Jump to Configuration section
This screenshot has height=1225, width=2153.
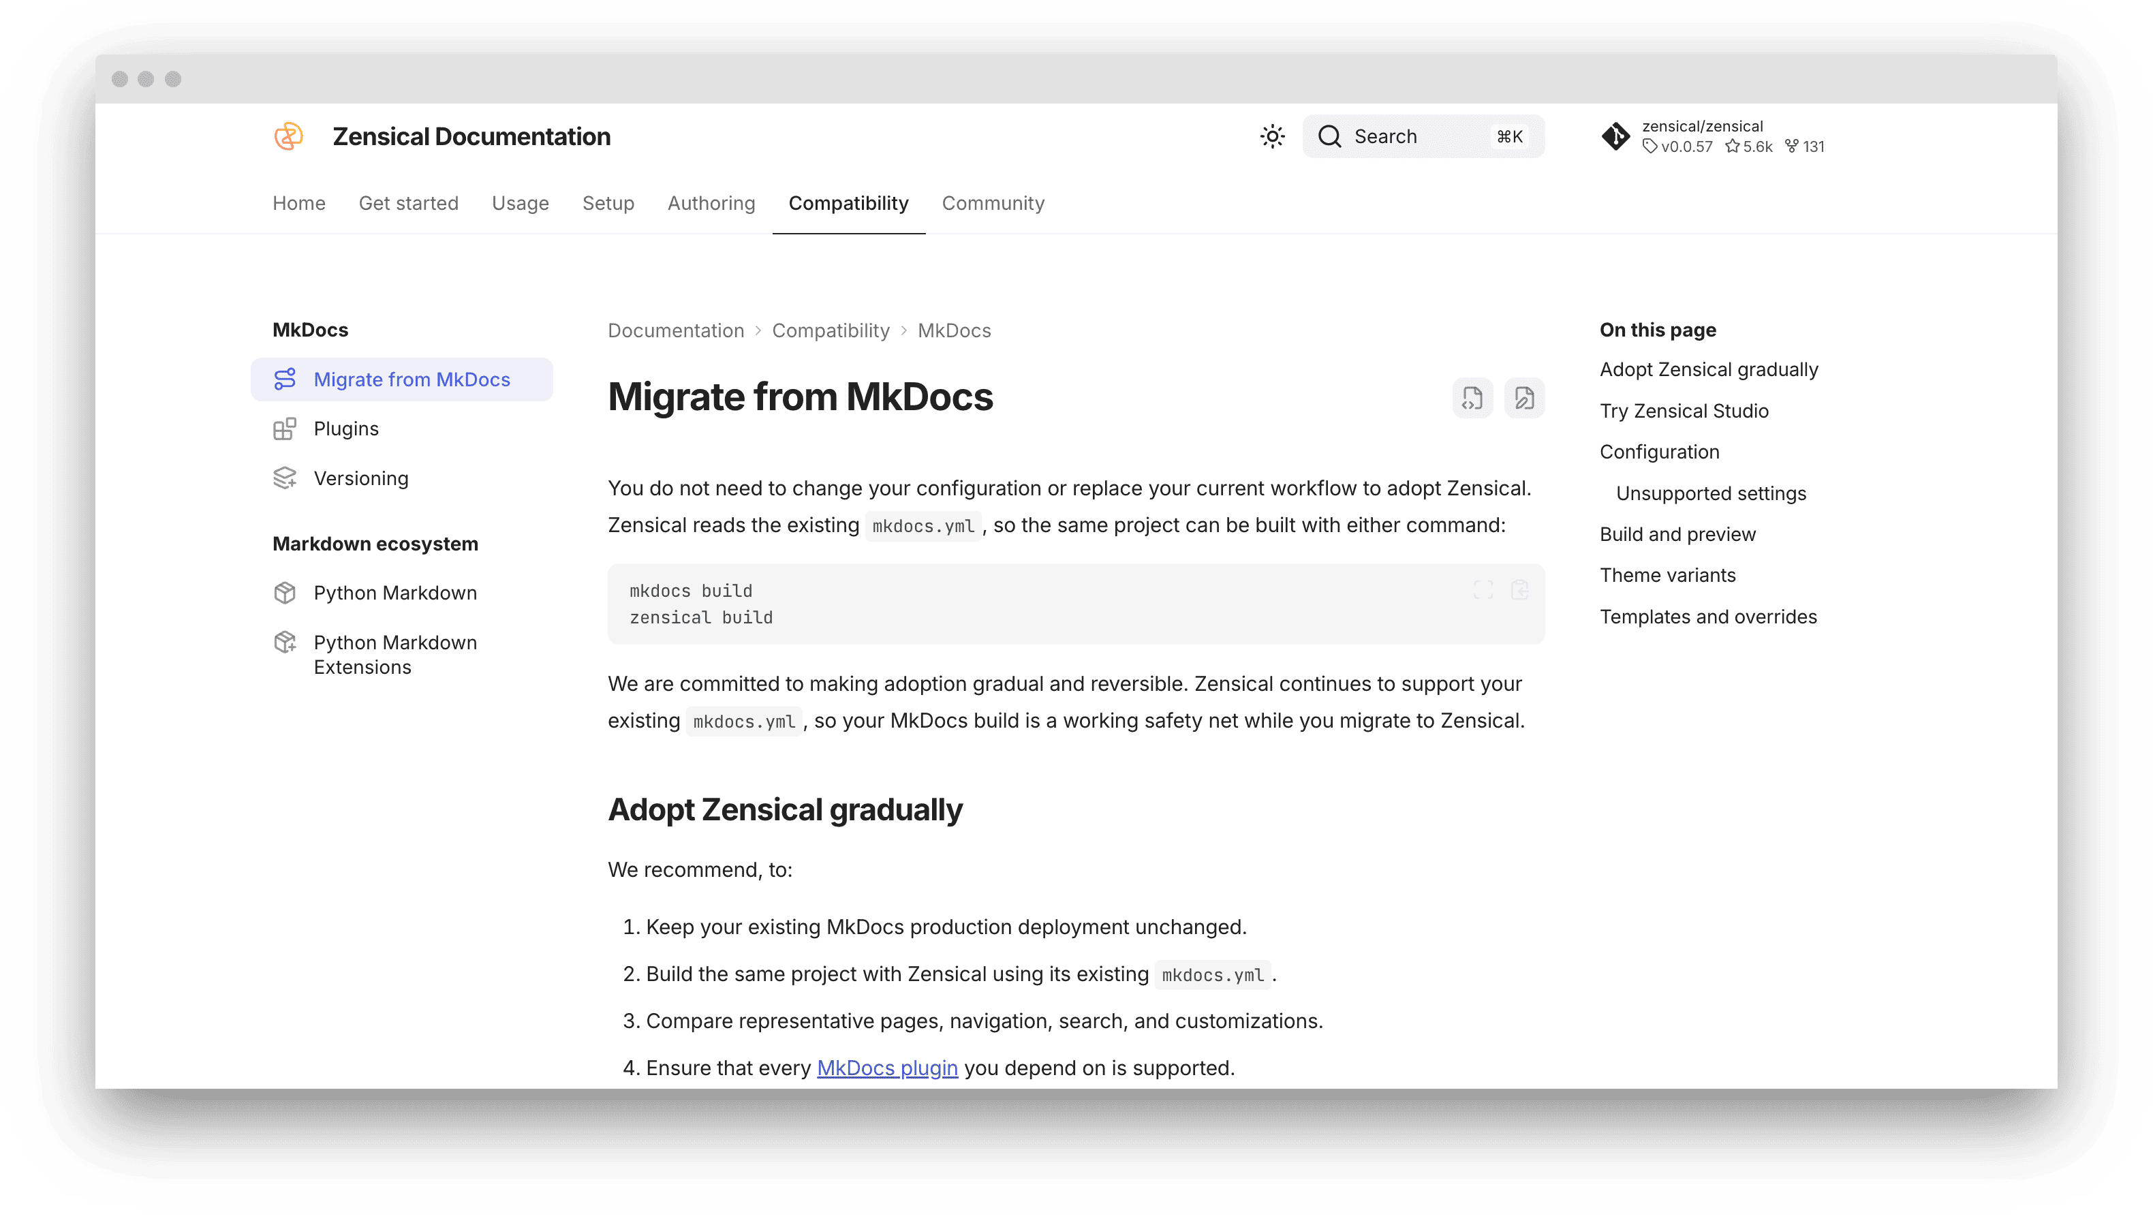pyautogui.click(x=1659, y=452)
